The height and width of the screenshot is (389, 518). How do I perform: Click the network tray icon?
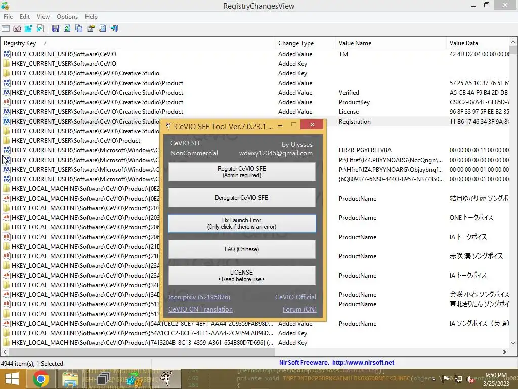tap(458, 379)
